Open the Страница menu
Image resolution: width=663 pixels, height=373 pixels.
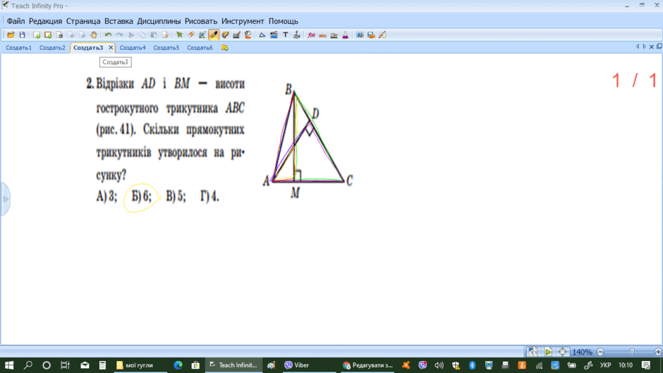(83, 21)
